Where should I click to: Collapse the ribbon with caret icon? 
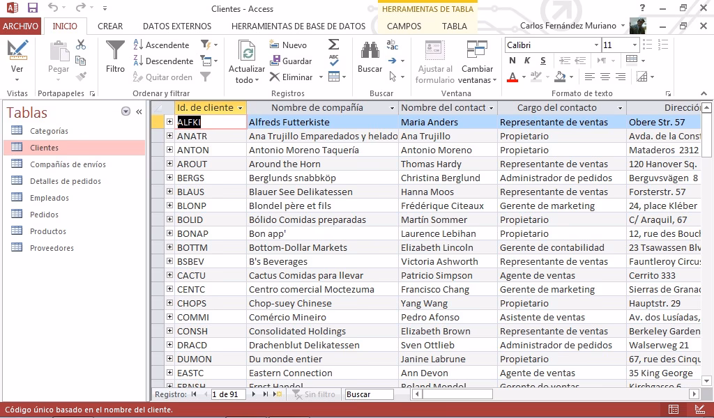[x=704, y=93]
